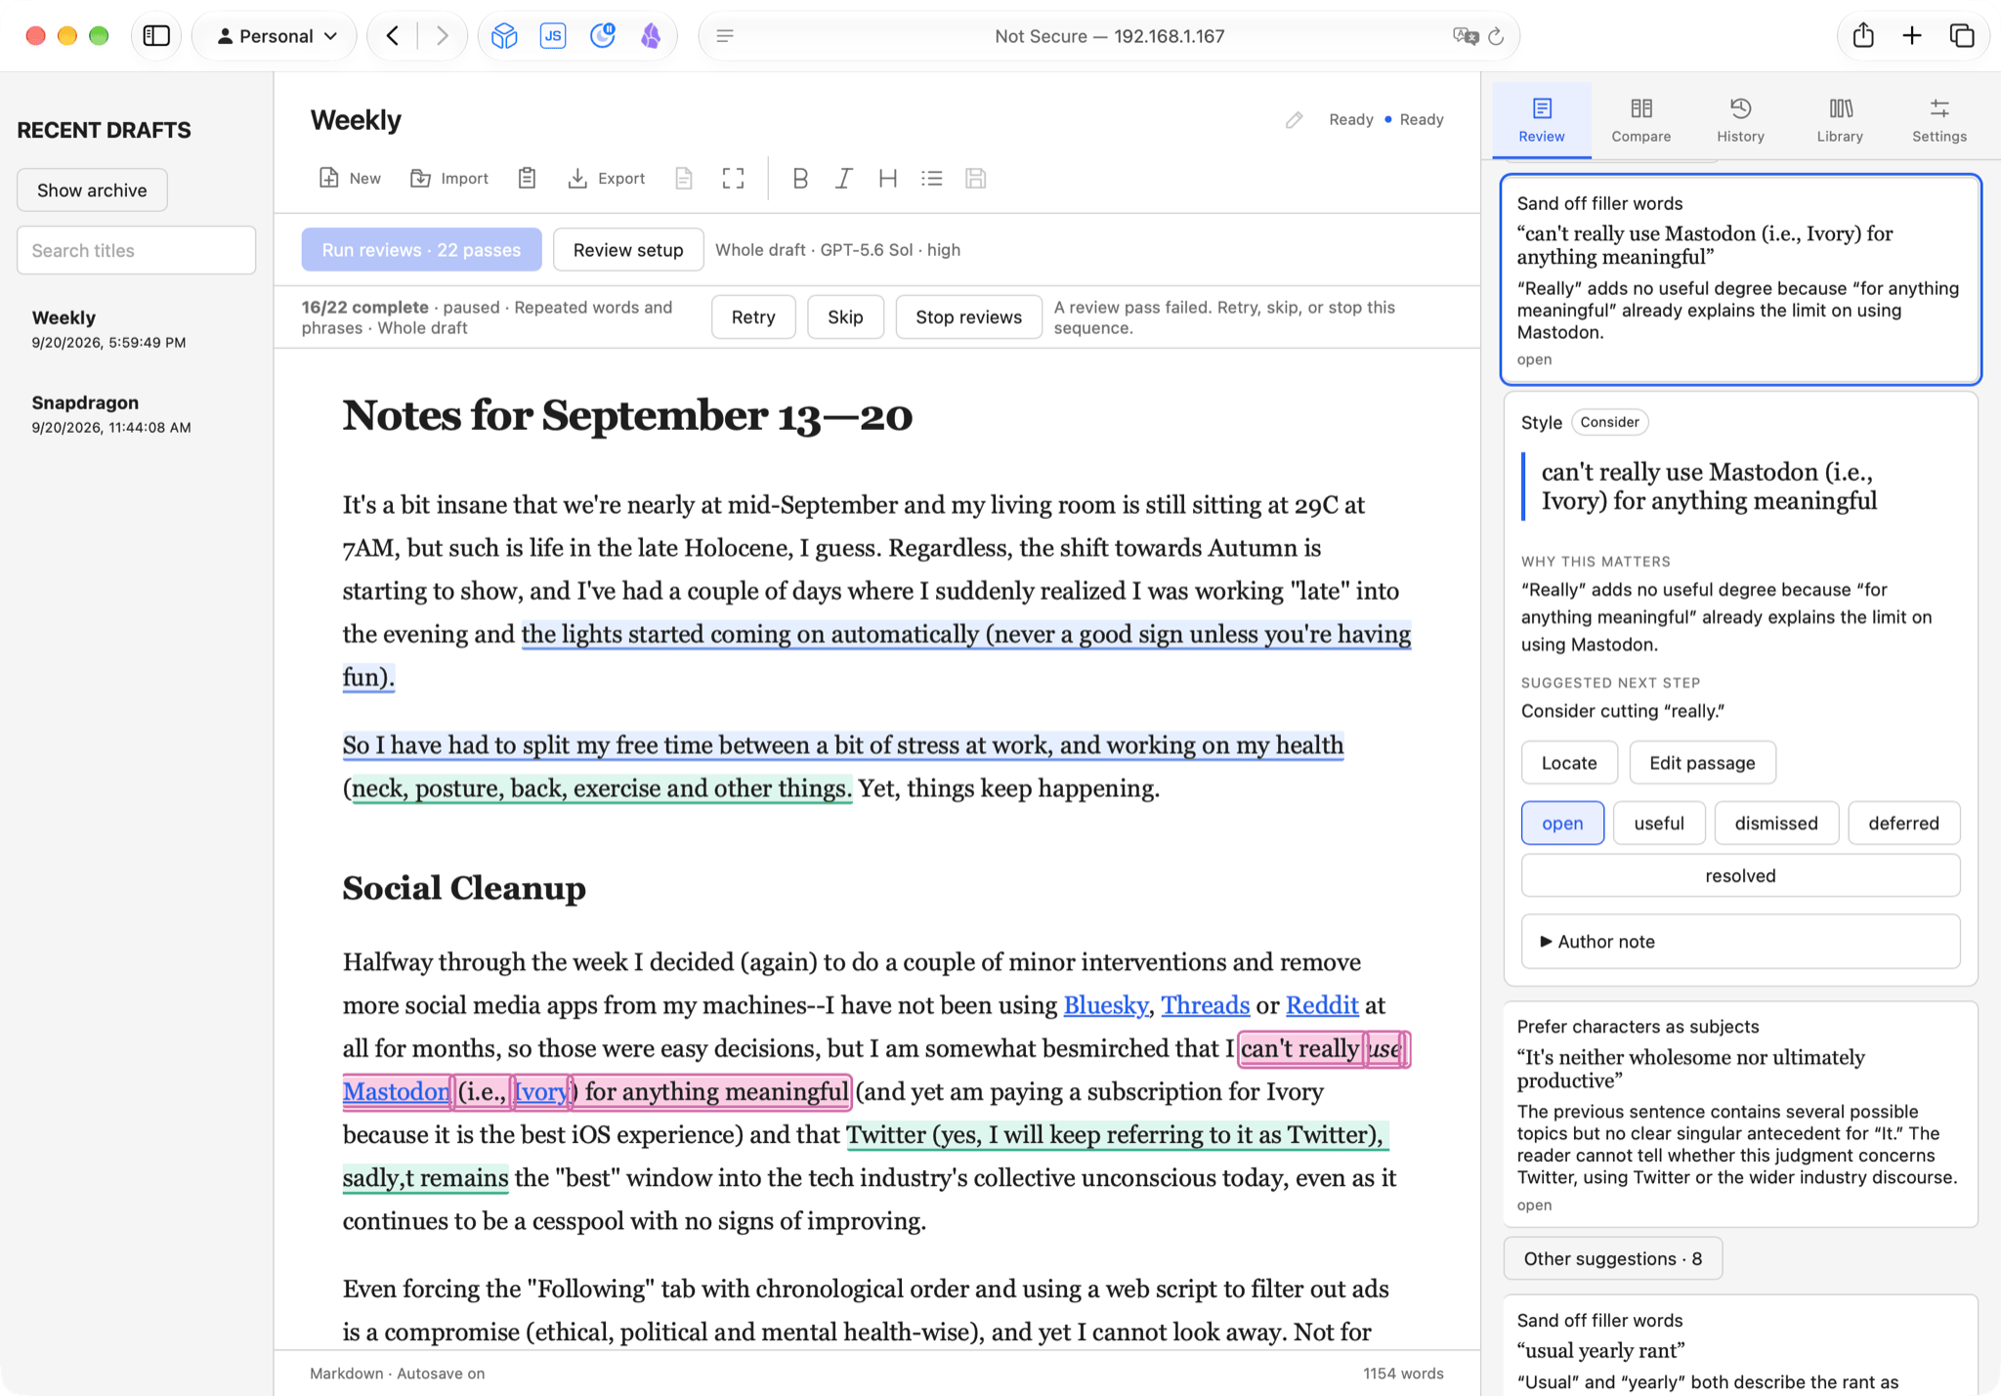
Task: Expand the Author note disclosure
Action: 1740,941
